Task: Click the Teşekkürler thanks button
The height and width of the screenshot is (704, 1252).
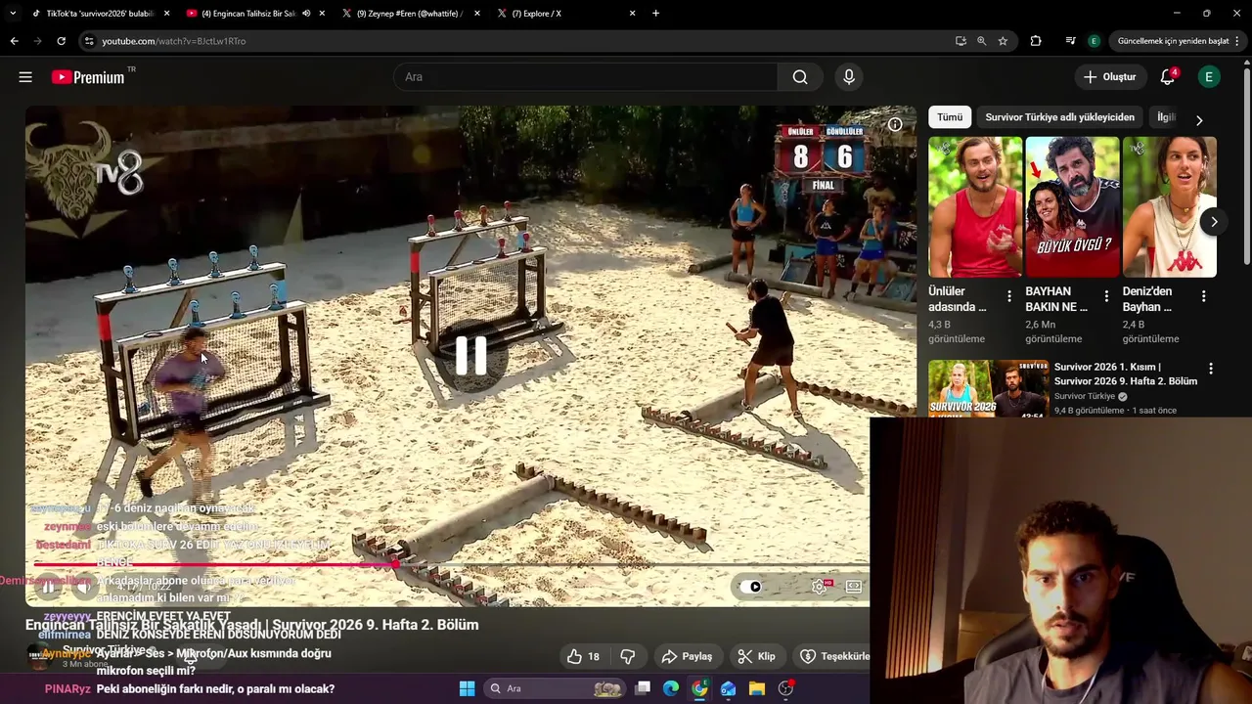Action: (x=831, y=656)
